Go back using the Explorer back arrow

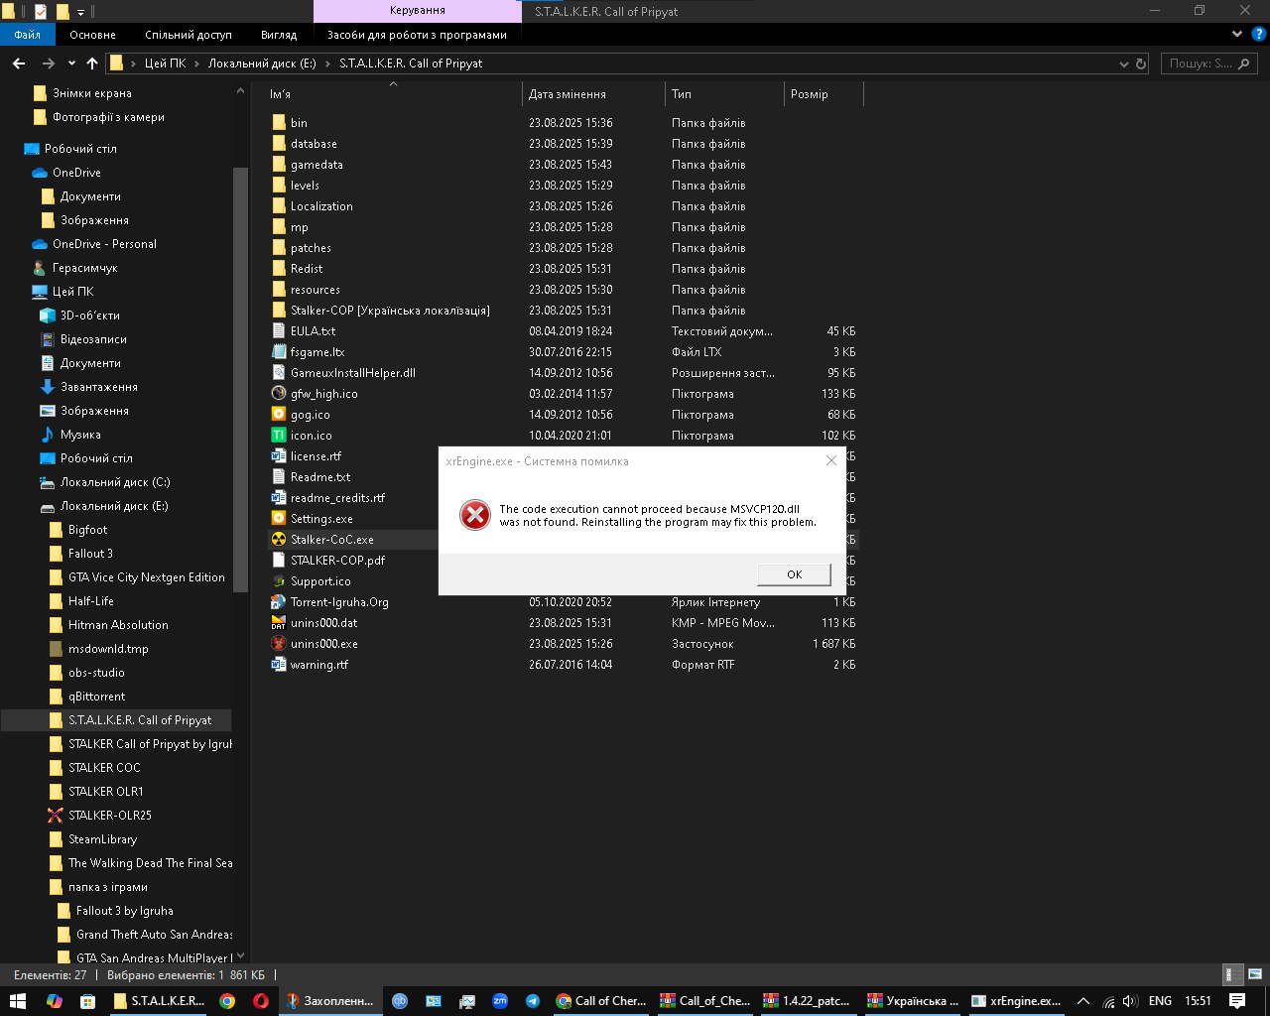(19, 63)
